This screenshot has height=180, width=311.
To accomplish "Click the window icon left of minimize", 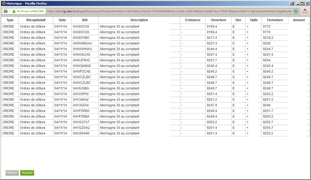I will pos(292,3).
